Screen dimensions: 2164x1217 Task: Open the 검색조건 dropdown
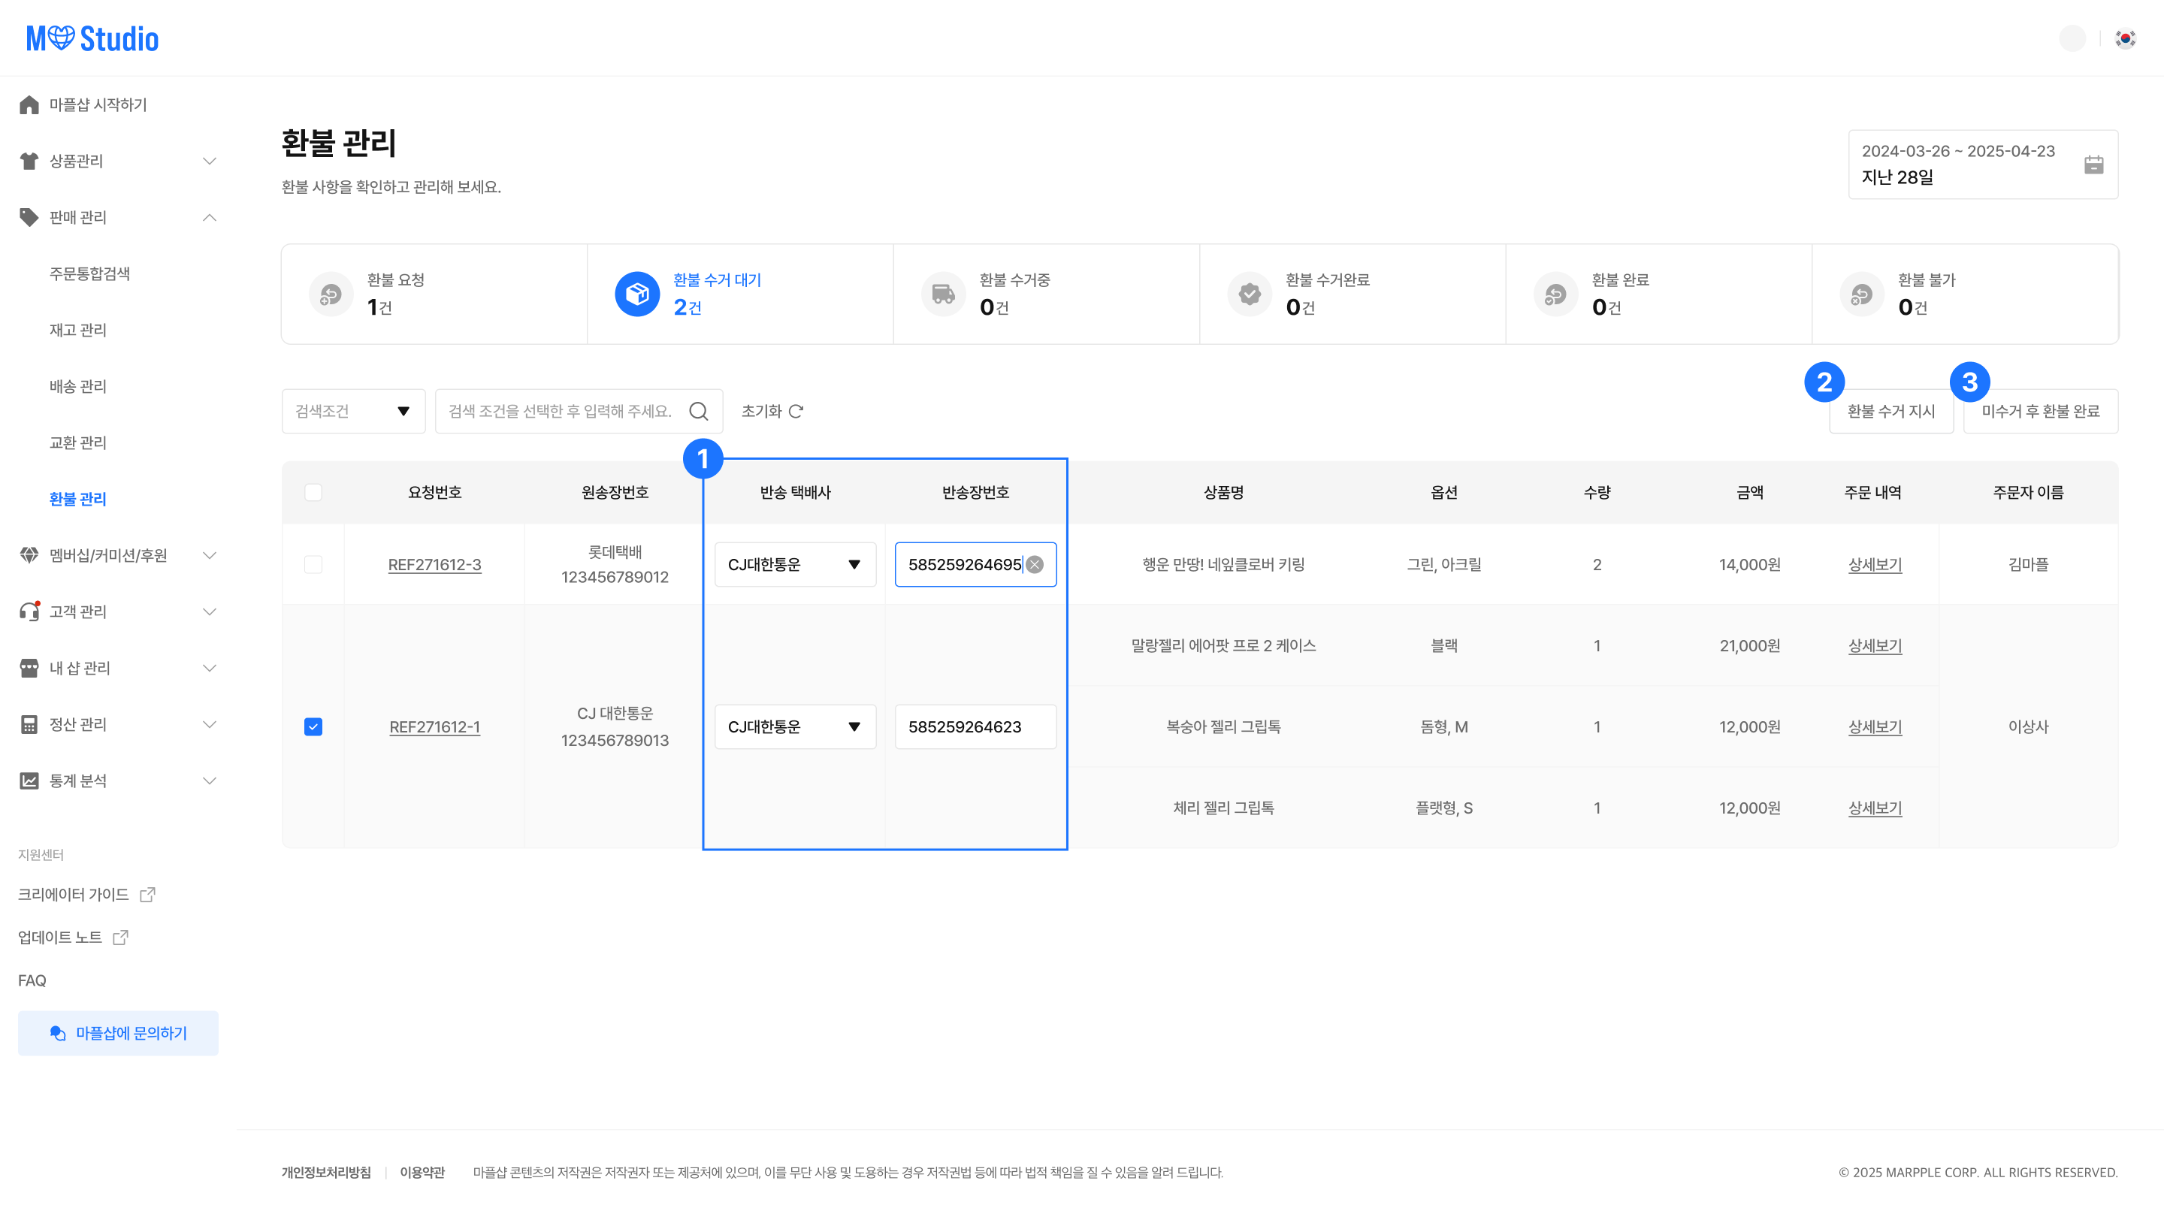[353, 411]
